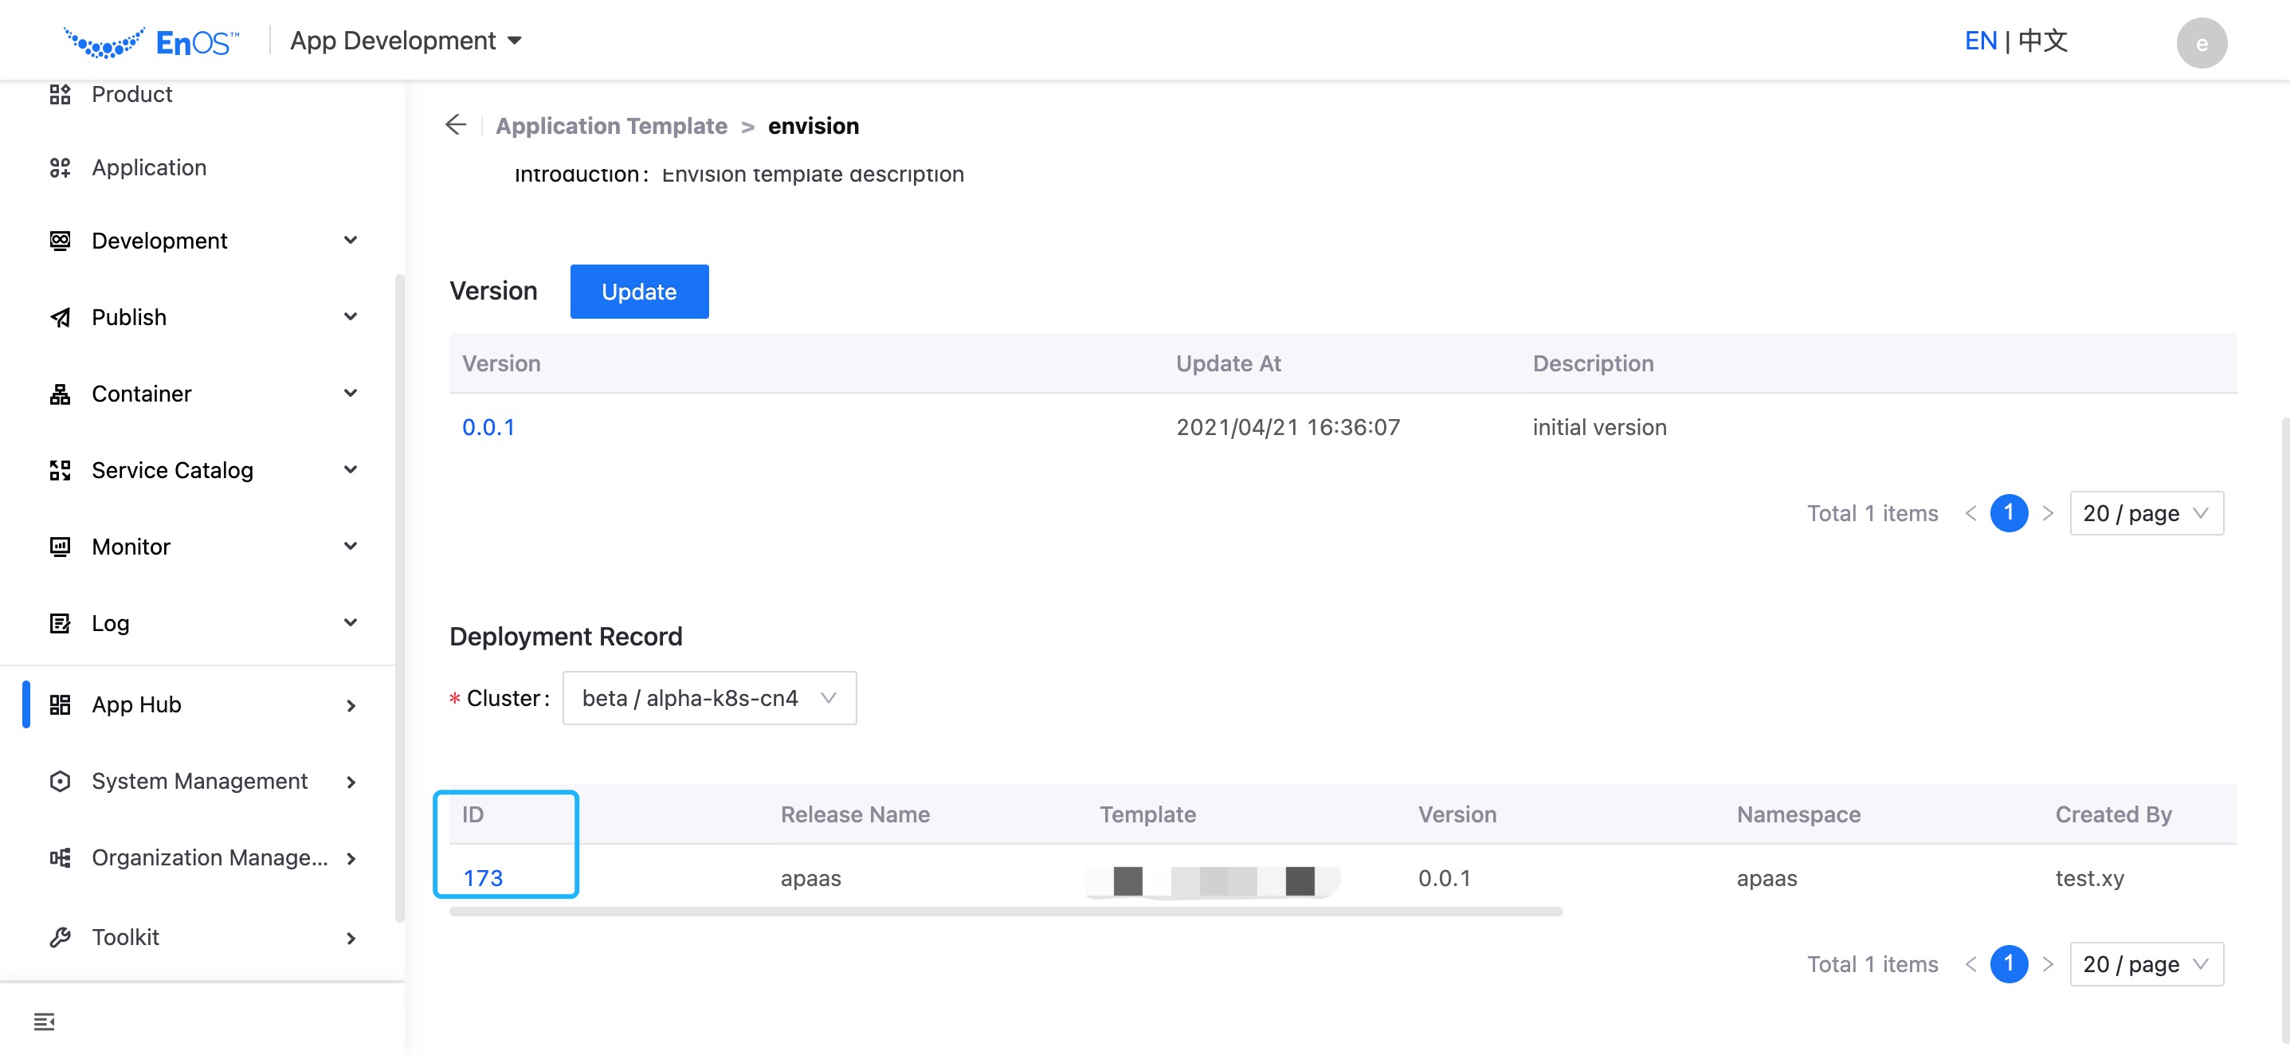Image resolution: width=2290 pixels, height=1055 pixels.
Task: Select Application in the sidebar
Action: [x=148, y=168]
